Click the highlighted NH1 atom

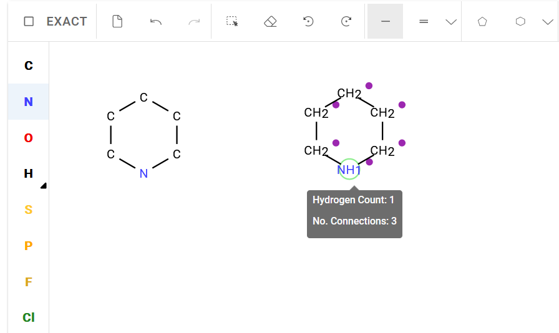pos(349,170)
